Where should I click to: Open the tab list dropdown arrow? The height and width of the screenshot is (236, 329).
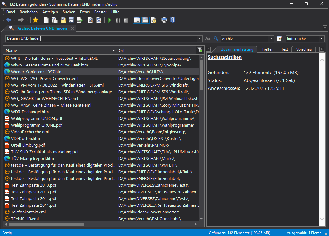325,28
